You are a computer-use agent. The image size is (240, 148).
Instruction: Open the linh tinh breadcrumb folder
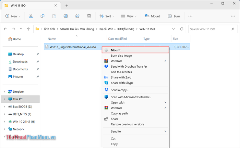click(49, 29)
